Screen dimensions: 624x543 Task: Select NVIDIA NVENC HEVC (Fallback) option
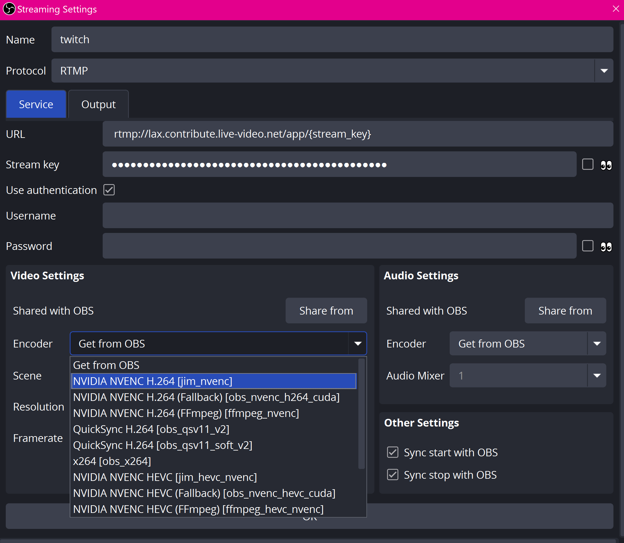click(x=214, y=493)
